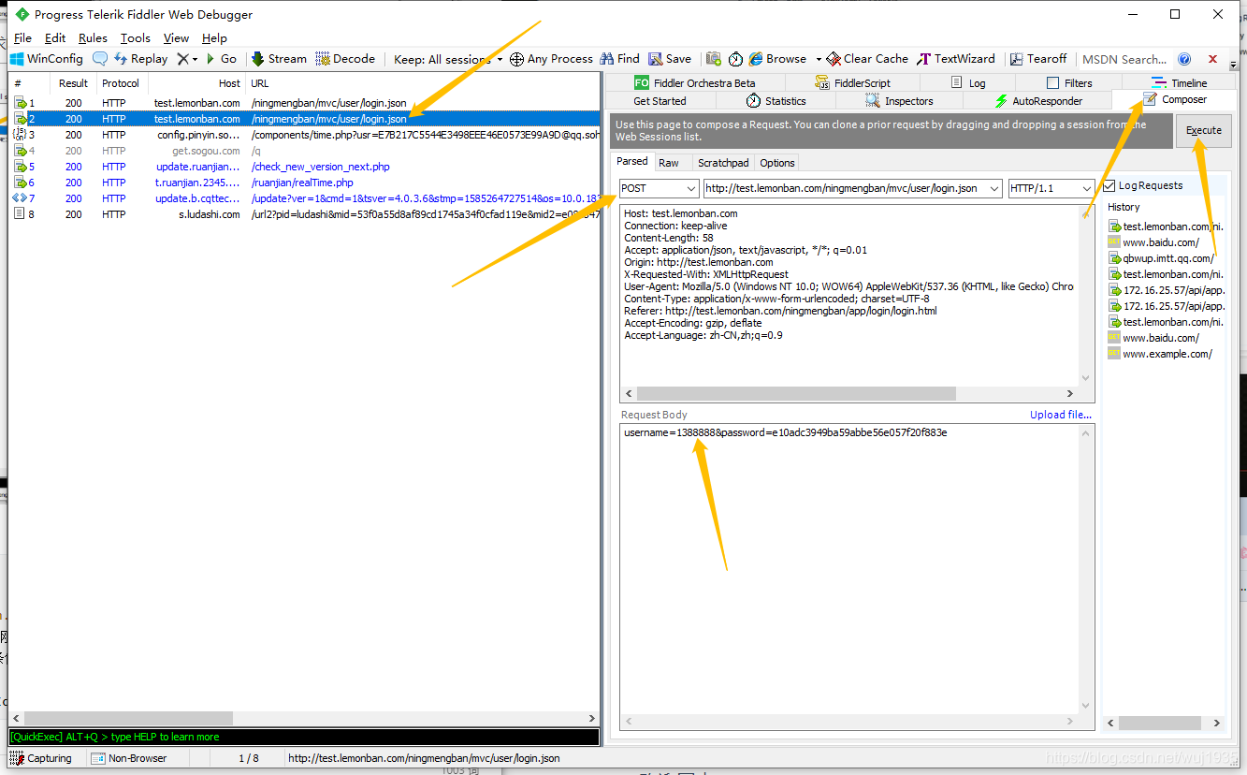Screen dimensions: 1247x775
Task: Open the Tools menu
Action: point(135,38)
